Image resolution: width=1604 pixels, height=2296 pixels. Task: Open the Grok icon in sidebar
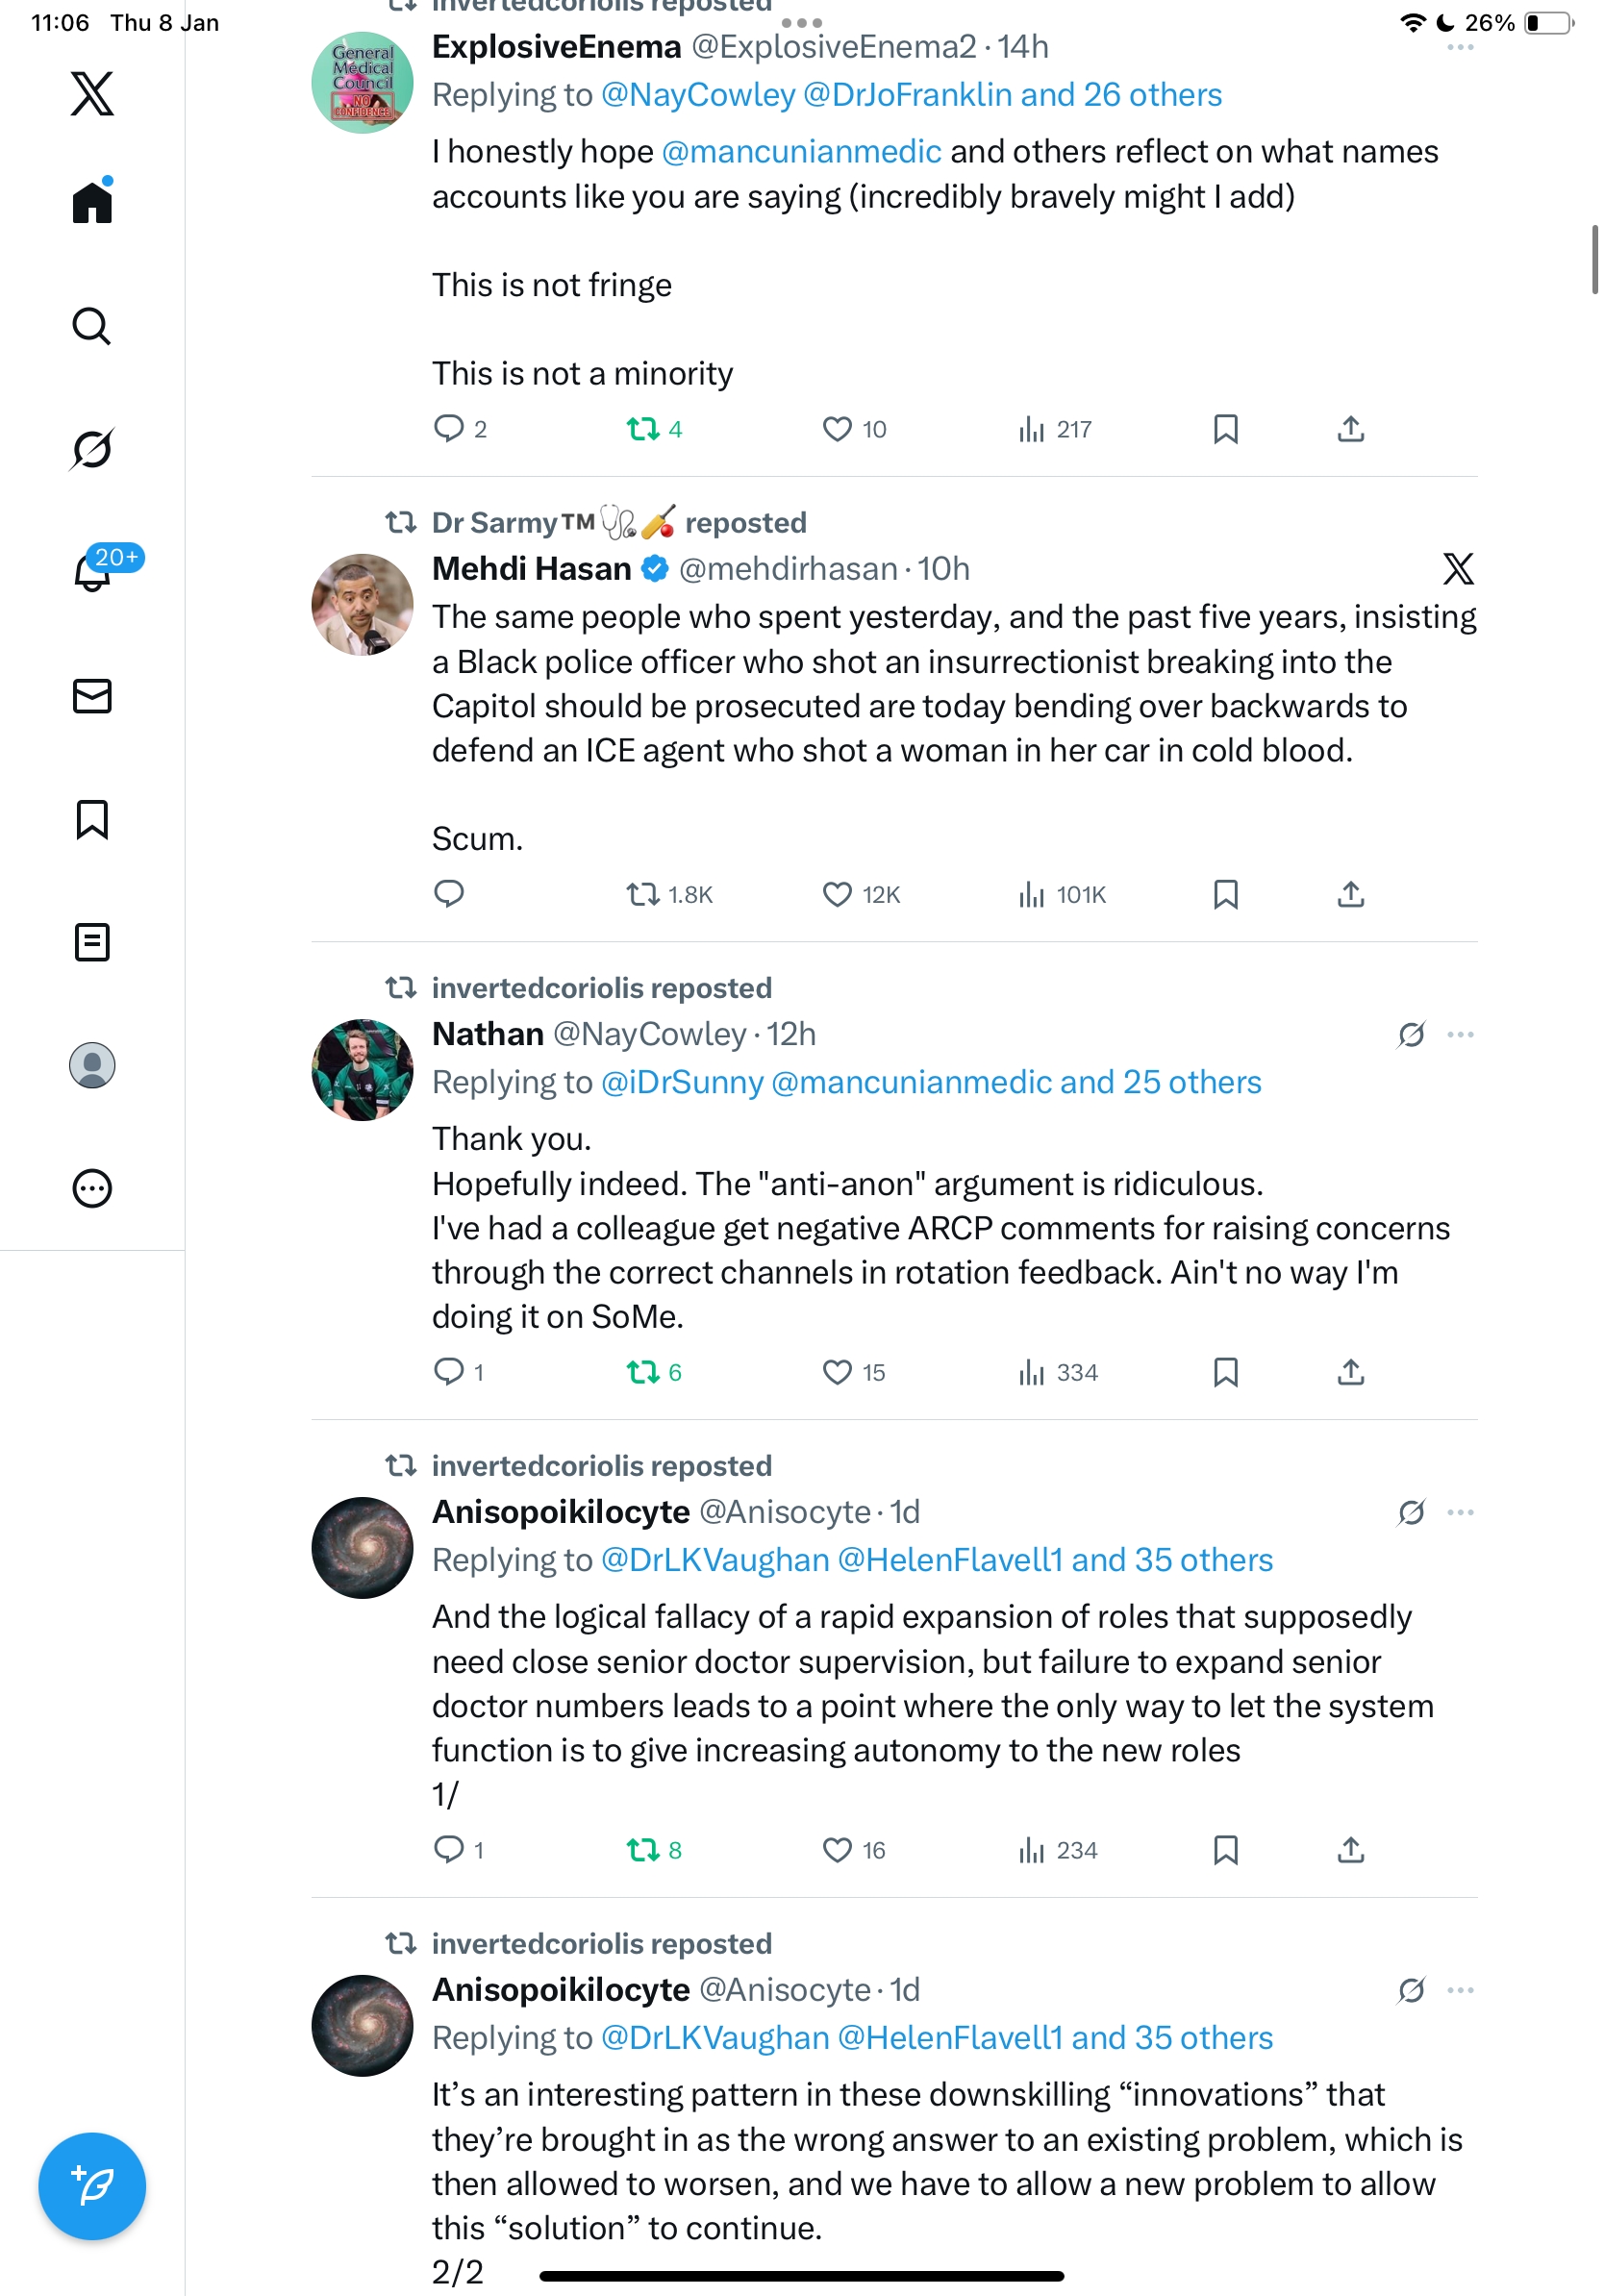click(92, 449)
